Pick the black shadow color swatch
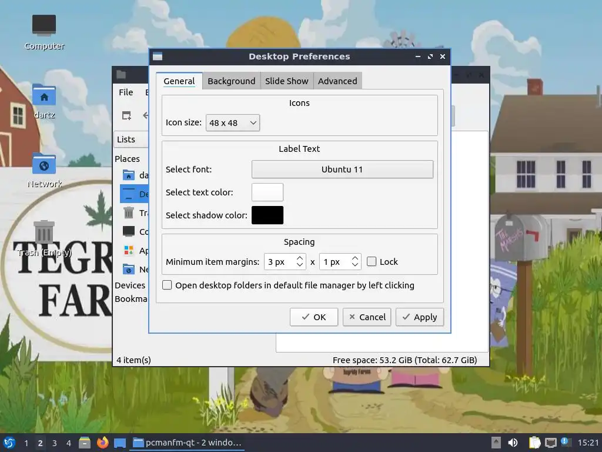This screenshot has height=452, width=602. click(267, 215)
